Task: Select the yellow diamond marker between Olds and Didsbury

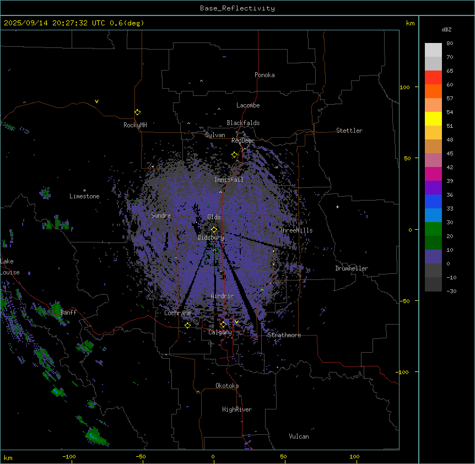Action: 214,230
